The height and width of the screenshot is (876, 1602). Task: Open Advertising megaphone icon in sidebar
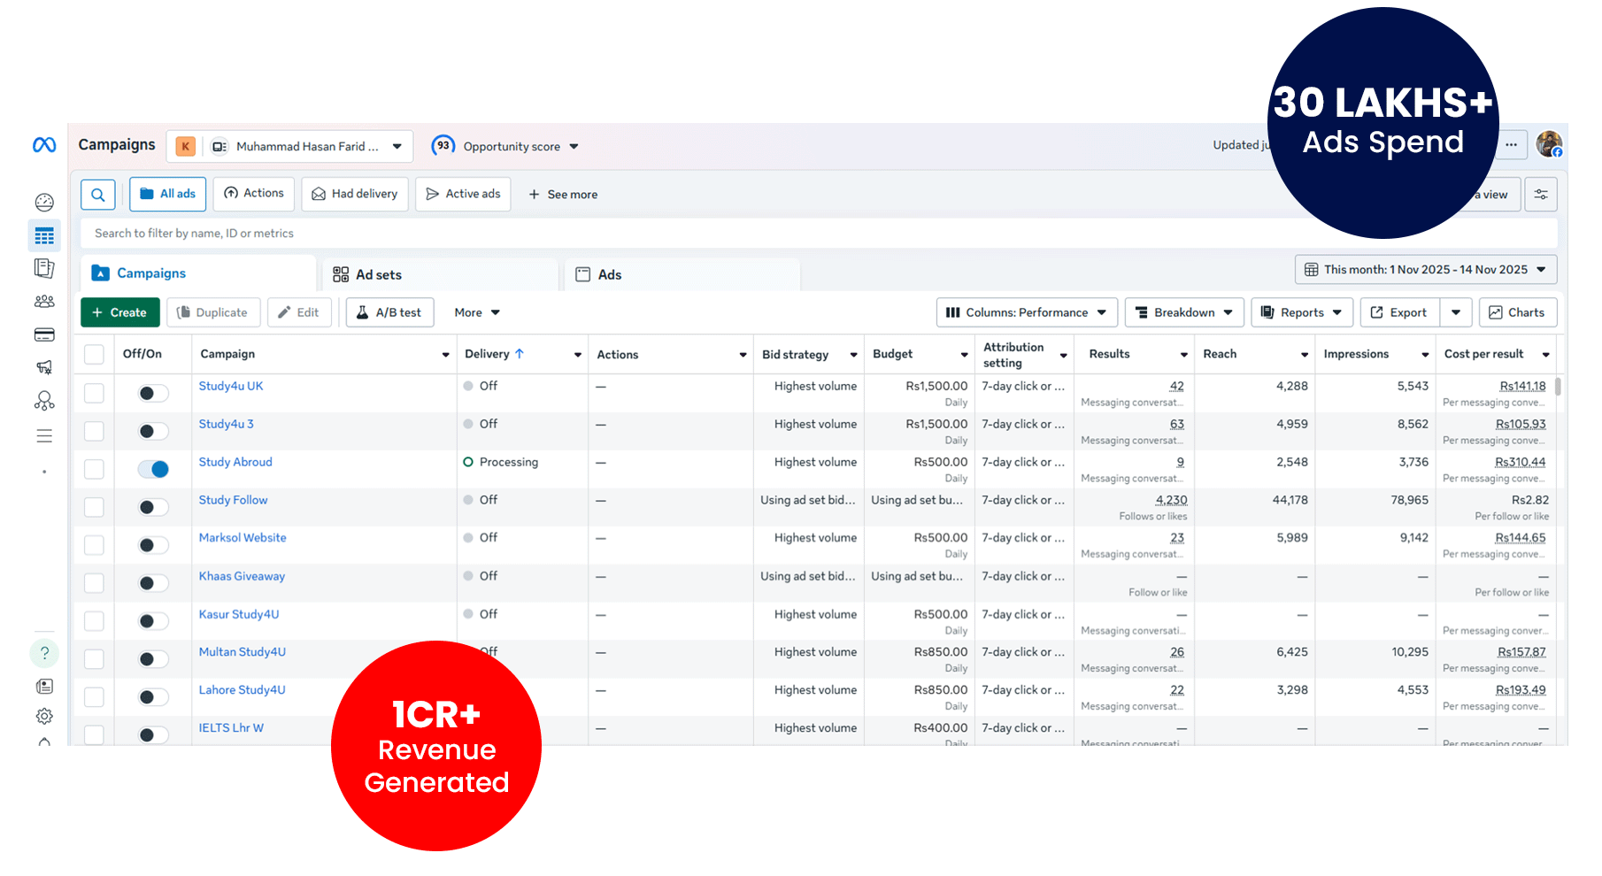[x=44, y=367]
